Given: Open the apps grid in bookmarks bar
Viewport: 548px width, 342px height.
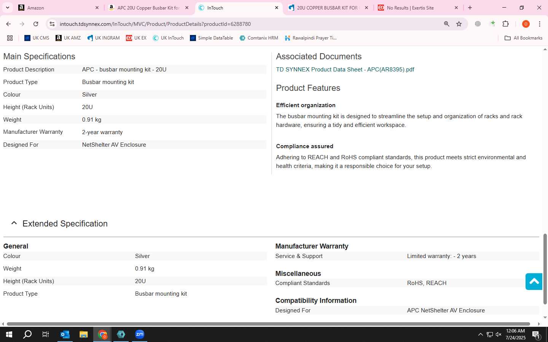Looking at the screenshot, I should (10, 38).
